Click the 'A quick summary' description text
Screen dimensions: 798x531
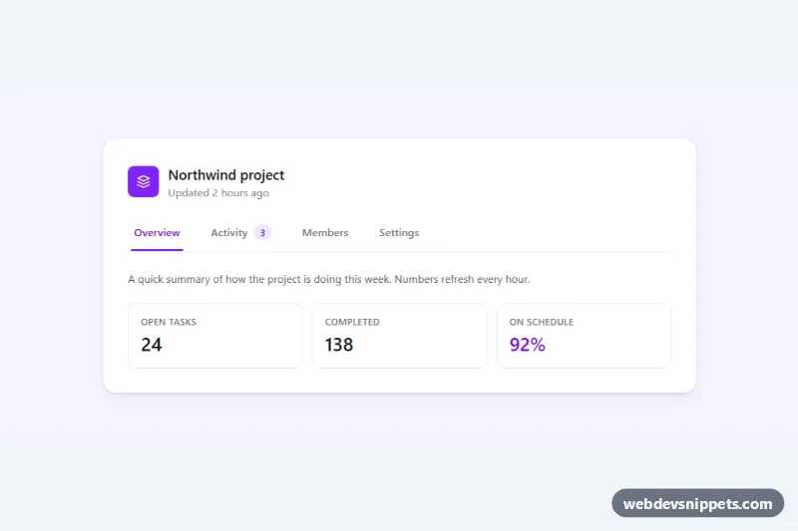[329, 280]
